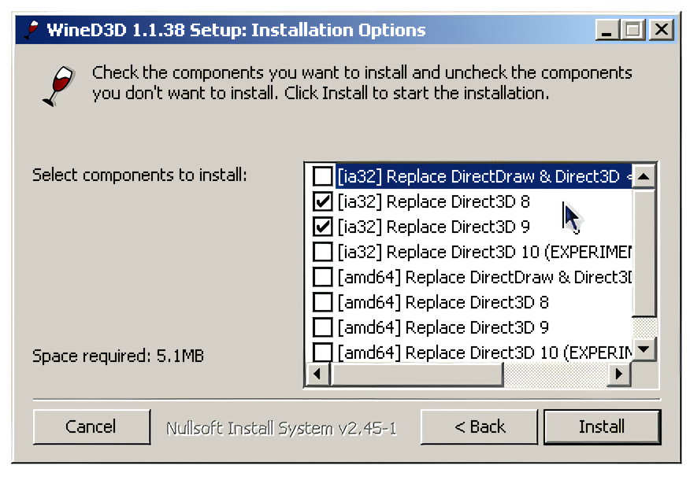Click the horizontal scrollbar thumb
The width and height of the screenshot is (690, 480).
tap(417, 375)
